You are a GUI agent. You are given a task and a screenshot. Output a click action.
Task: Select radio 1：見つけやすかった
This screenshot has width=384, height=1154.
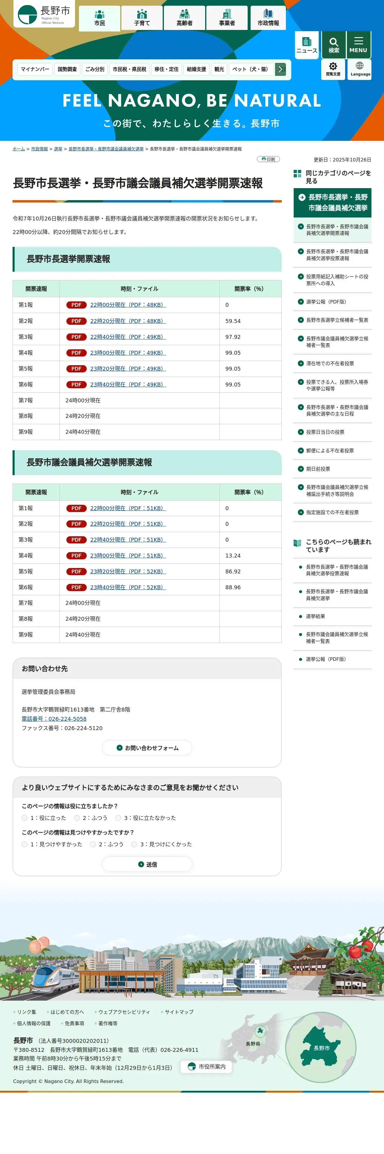tap(25, 844)
